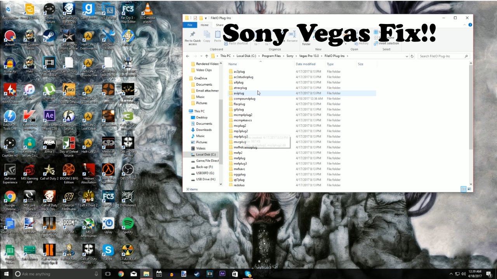Image resolution: width=497 pixels, height=279 pixels.
Task: Sort by Type column header
Action: coord(330,64)
